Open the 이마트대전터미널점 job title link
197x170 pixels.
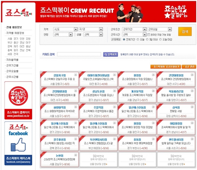[x=98, y=75]
